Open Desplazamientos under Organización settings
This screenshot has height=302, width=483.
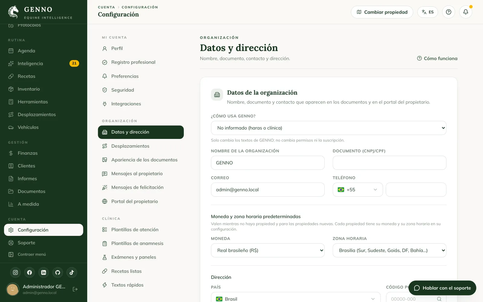pos(141,146)
